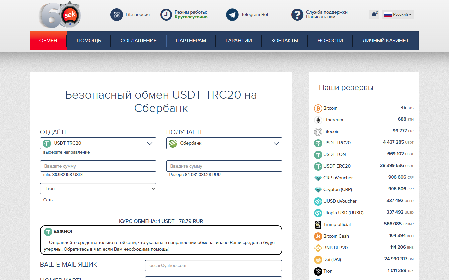Viewport: 449px width, 280px height.
Task: Click the Наши резервы heading
Action: (346, 88)
